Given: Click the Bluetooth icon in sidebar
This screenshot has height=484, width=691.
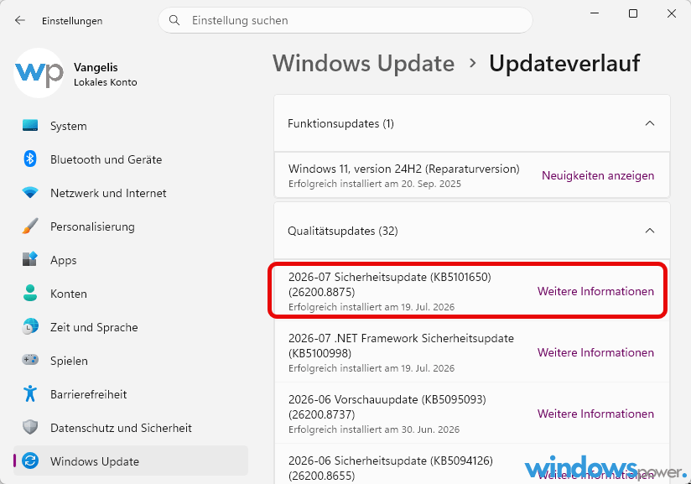Looking at the screenshot, I should point(30,159).
